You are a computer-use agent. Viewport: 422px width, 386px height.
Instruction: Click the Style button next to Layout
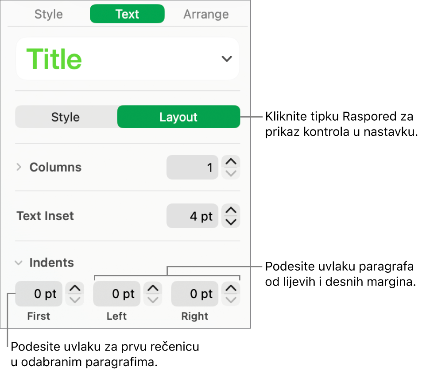click(66, 117)
